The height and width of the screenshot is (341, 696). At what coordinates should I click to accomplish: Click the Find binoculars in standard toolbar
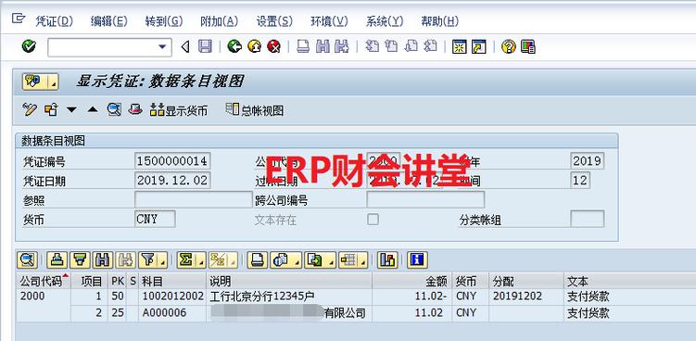coord(323,46)
